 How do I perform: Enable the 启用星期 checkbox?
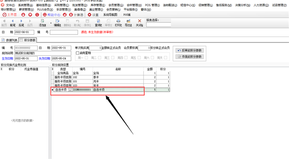78,53
